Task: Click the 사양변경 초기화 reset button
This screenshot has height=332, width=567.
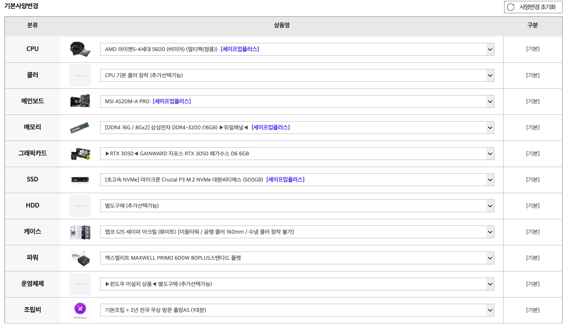Action: [533, 7]
